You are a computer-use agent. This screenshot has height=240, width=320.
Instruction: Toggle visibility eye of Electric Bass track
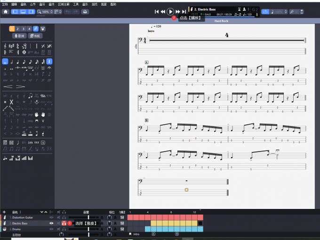pyautogui.click(x=52, y=223)
